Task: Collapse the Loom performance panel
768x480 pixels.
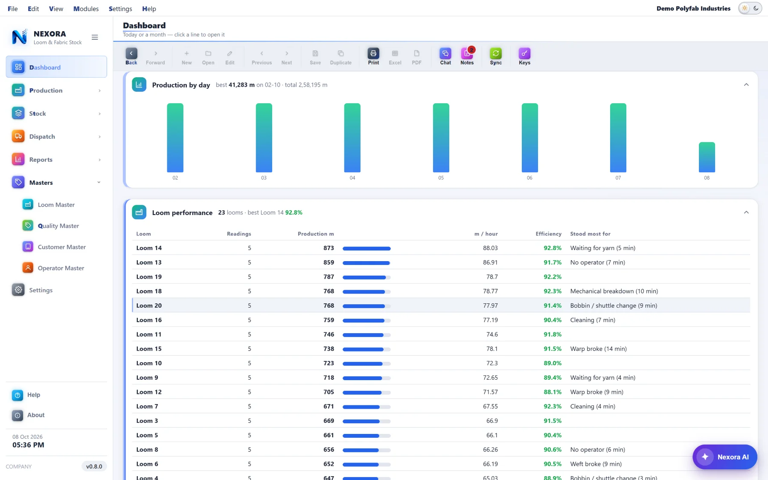Action: tap(746, 212)
